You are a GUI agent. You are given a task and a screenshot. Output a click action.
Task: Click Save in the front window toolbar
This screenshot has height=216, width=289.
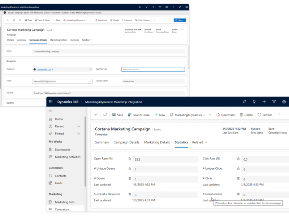coord(118,115)
